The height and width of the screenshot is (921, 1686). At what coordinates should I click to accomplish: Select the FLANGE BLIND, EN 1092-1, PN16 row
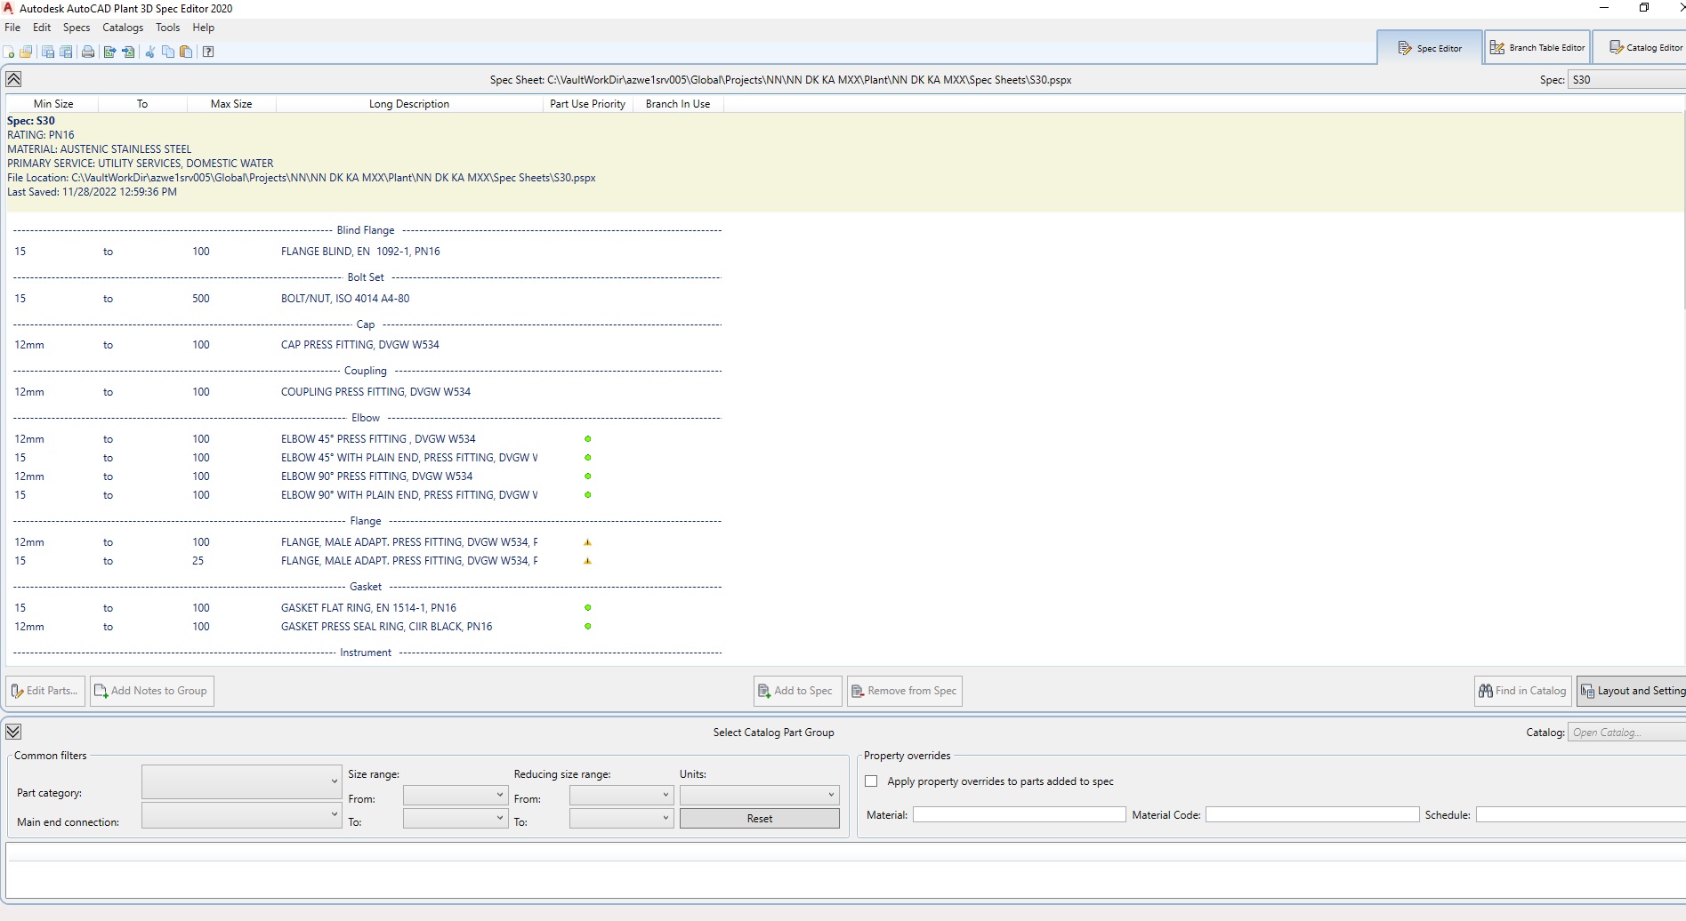[367, 252]
